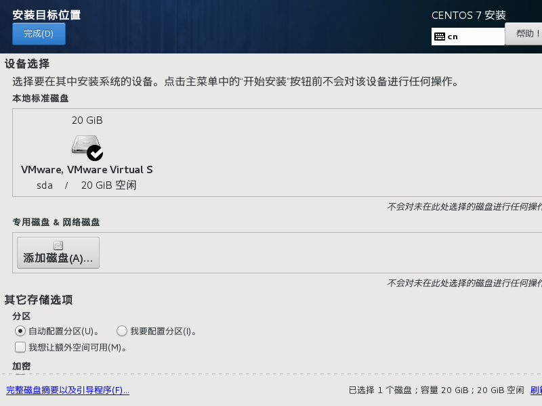Open the 帮助！ help panel

tap(526, 33)
